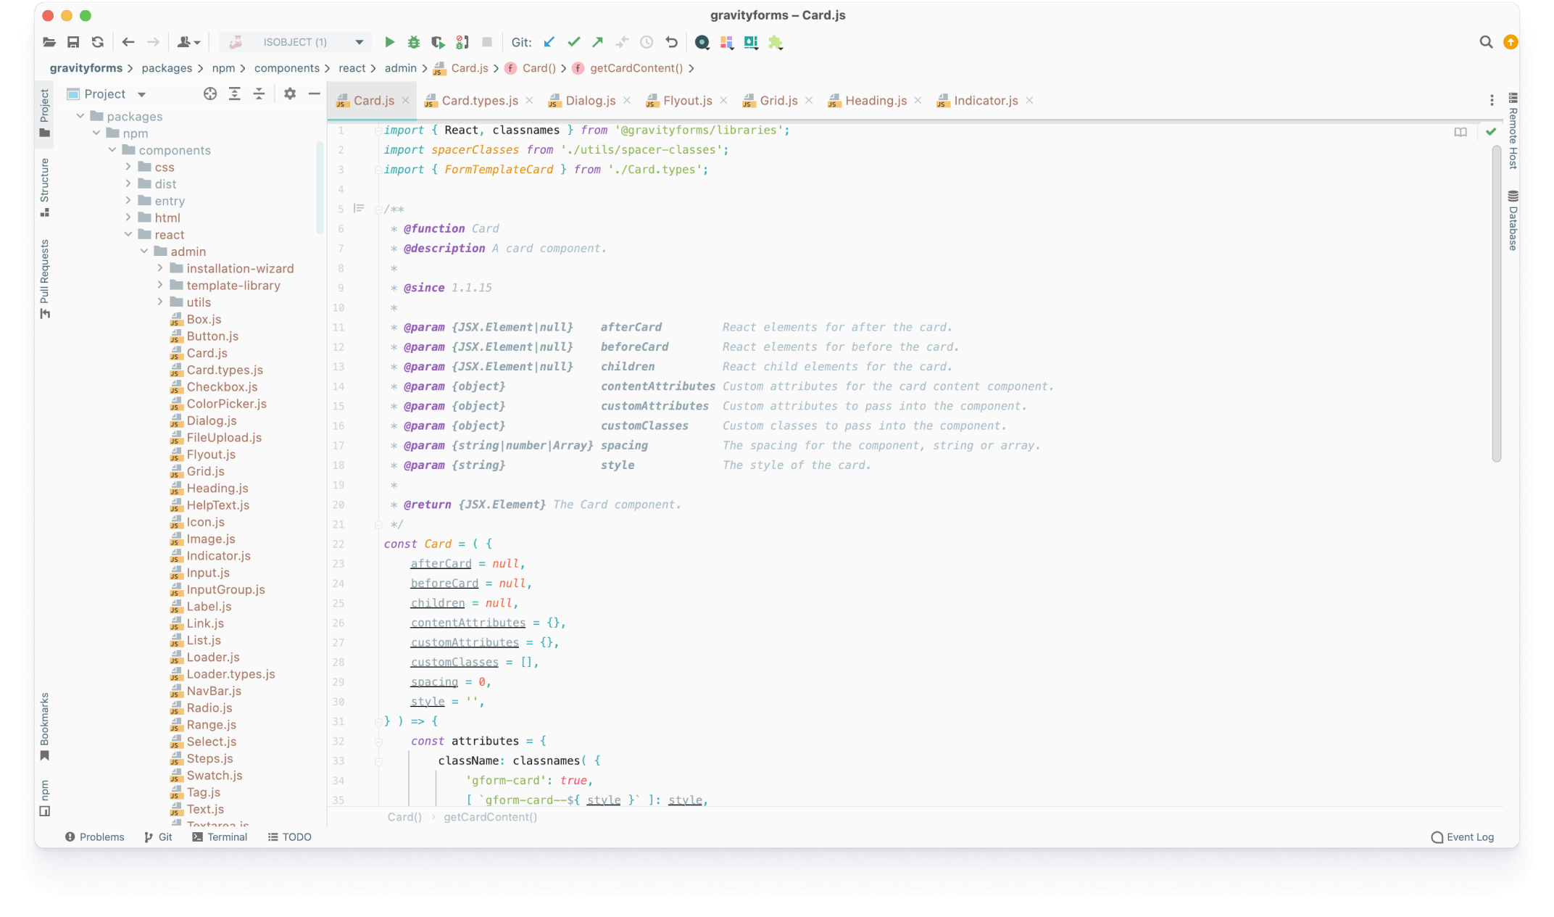Screen dimensions: 1554x917
Task: Switch to the Heading.js tab
Action: pos(876,101)
